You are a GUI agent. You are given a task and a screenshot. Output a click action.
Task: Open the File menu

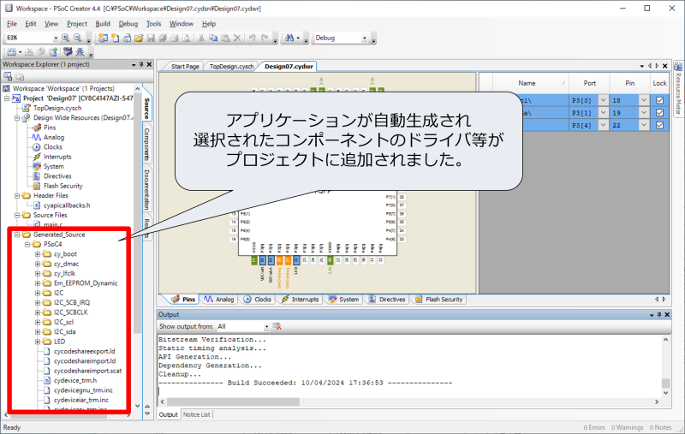click(x=12, y=24)
